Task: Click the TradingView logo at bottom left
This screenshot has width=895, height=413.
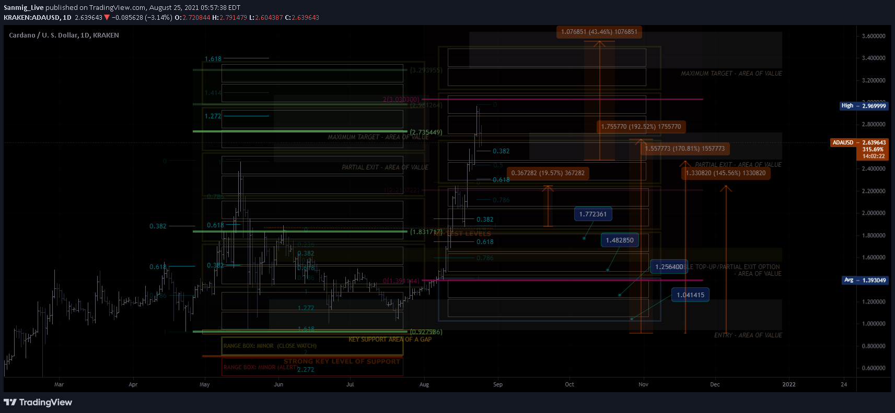Action: tap(38, 402)
